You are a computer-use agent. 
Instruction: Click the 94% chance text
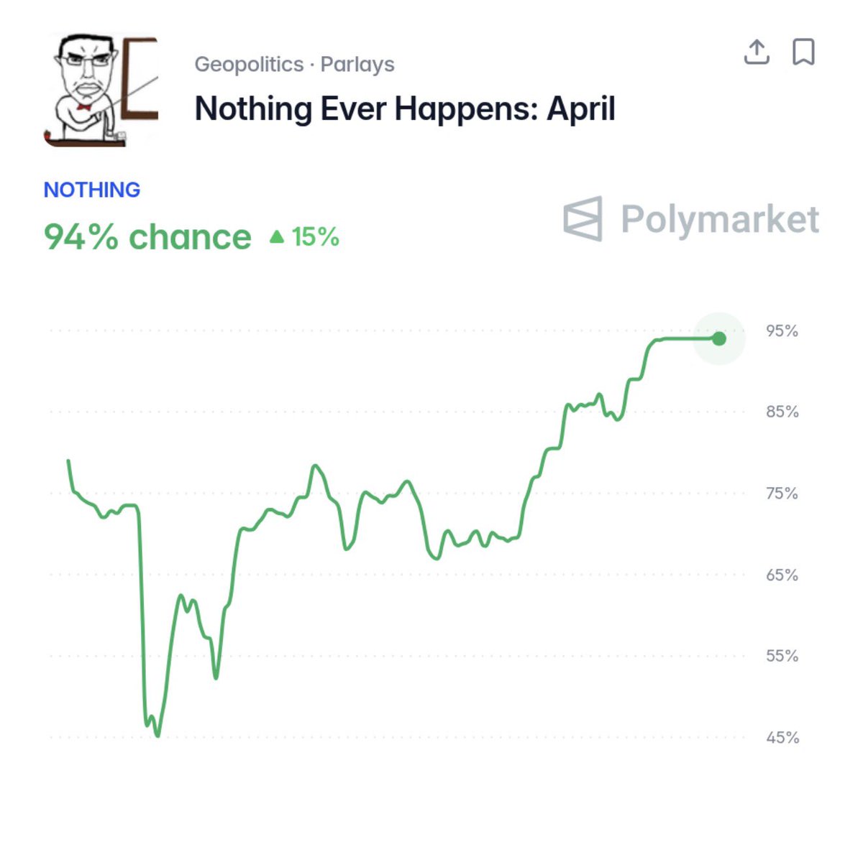tap(147, 237)
